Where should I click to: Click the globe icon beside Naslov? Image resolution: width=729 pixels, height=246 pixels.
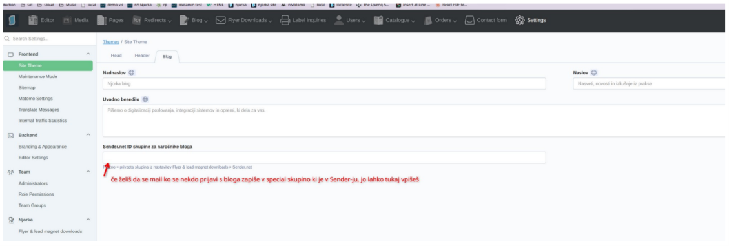click(x=594, y=72)
